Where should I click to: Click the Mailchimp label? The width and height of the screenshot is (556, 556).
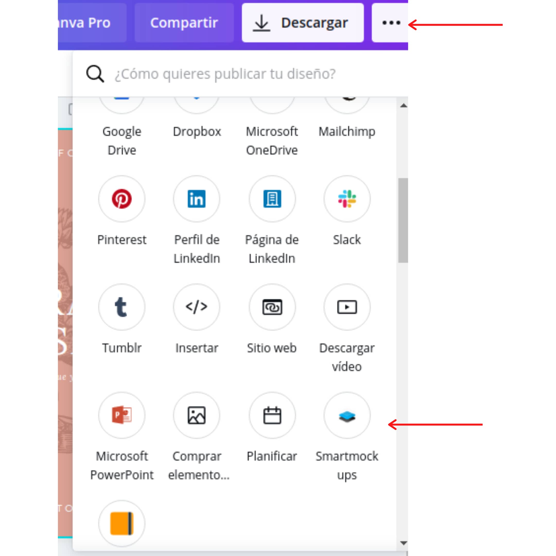point(347,132)
